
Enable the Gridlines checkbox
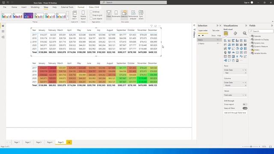91,12
